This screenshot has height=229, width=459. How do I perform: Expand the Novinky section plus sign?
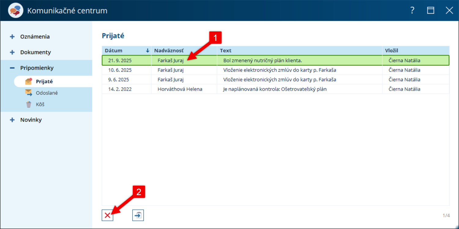tap(12, 120)
